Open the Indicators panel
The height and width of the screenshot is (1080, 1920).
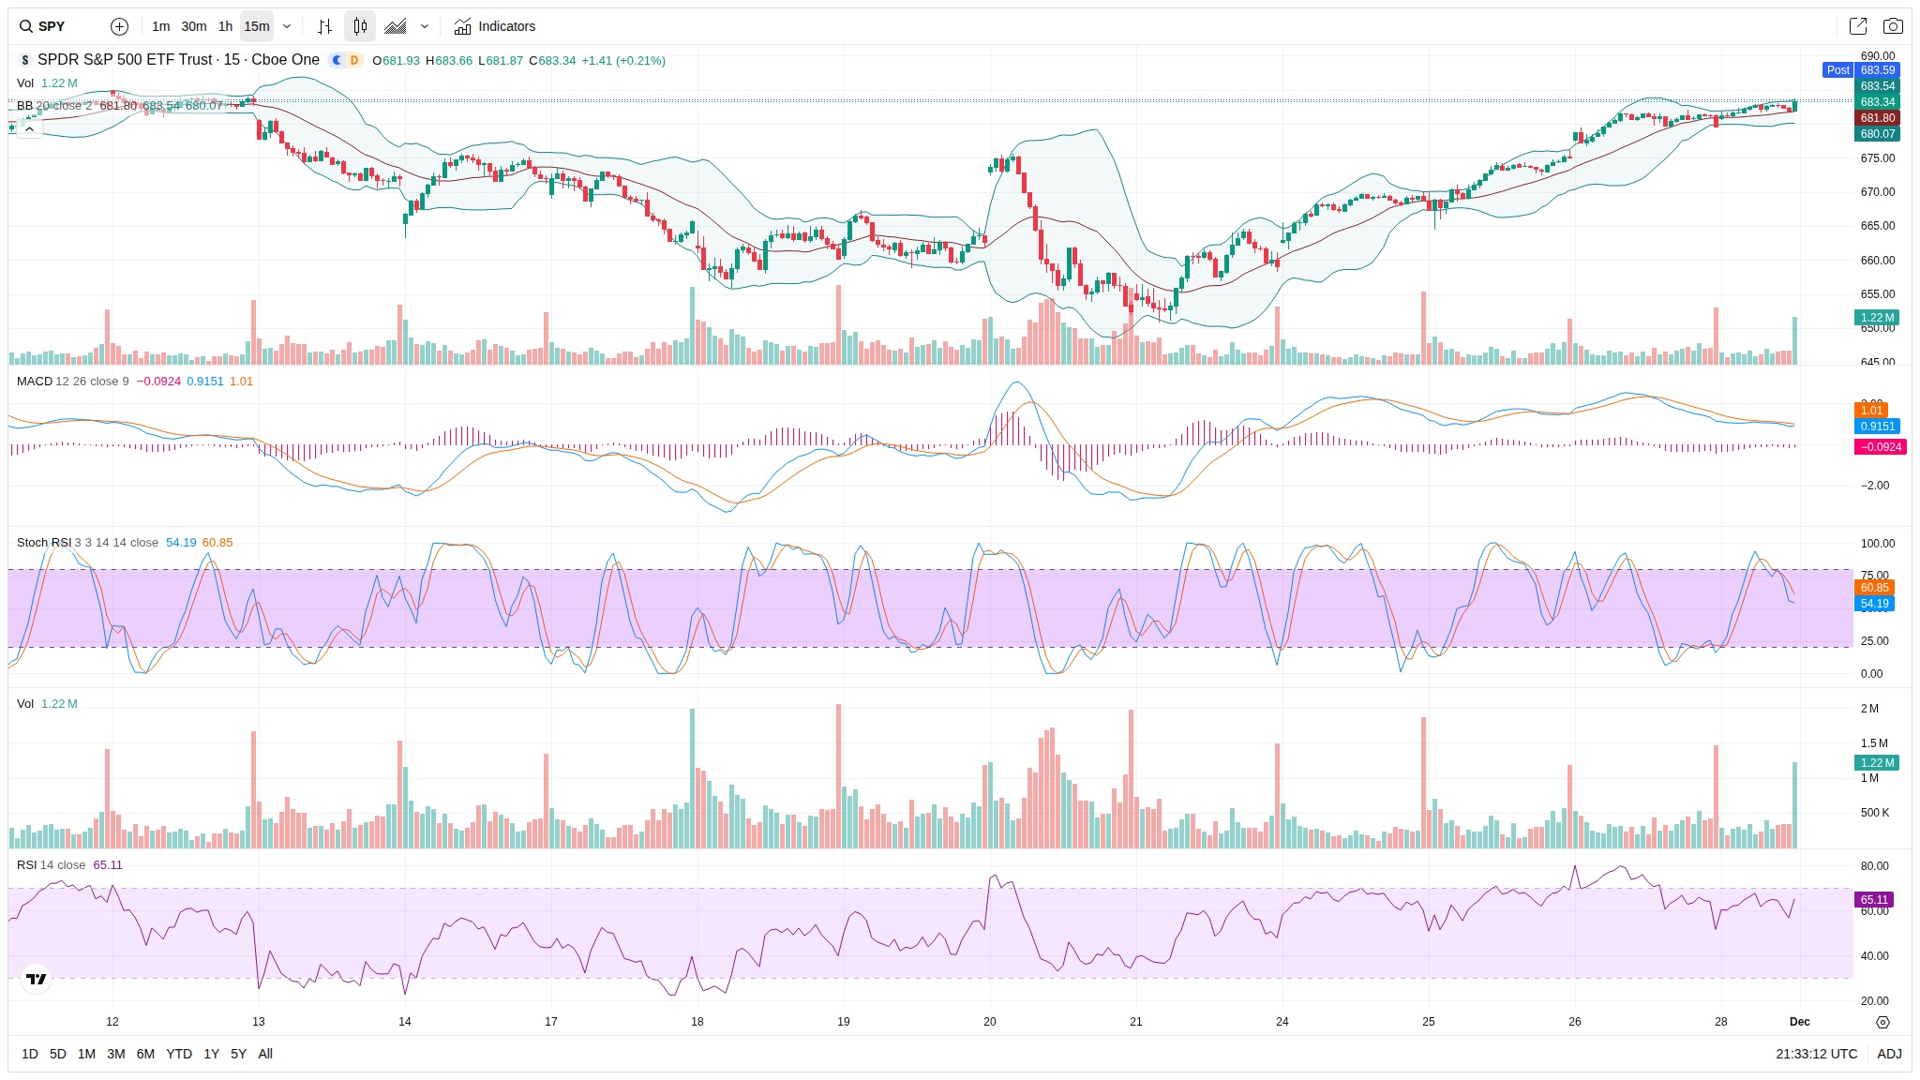pyautogui.click(x=495, y=26)
